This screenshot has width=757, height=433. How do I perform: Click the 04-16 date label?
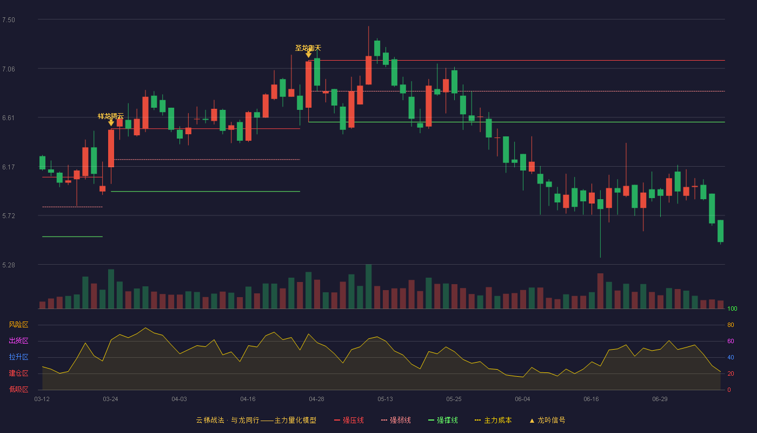tap(248, 399)
